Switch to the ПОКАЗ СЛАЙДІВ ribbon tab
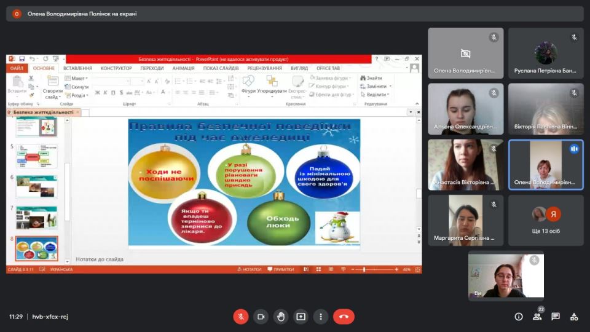Image resolution: width=590 pixels, height=332 pixels. [x=221, y=68]
